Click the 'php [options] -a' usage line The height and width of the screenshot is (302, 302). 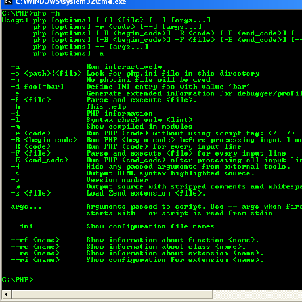click(69, 54)
